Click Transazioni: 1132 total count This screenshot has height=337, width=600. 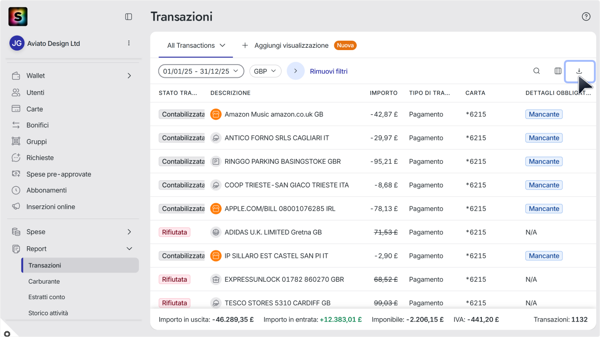click(561, 320)
